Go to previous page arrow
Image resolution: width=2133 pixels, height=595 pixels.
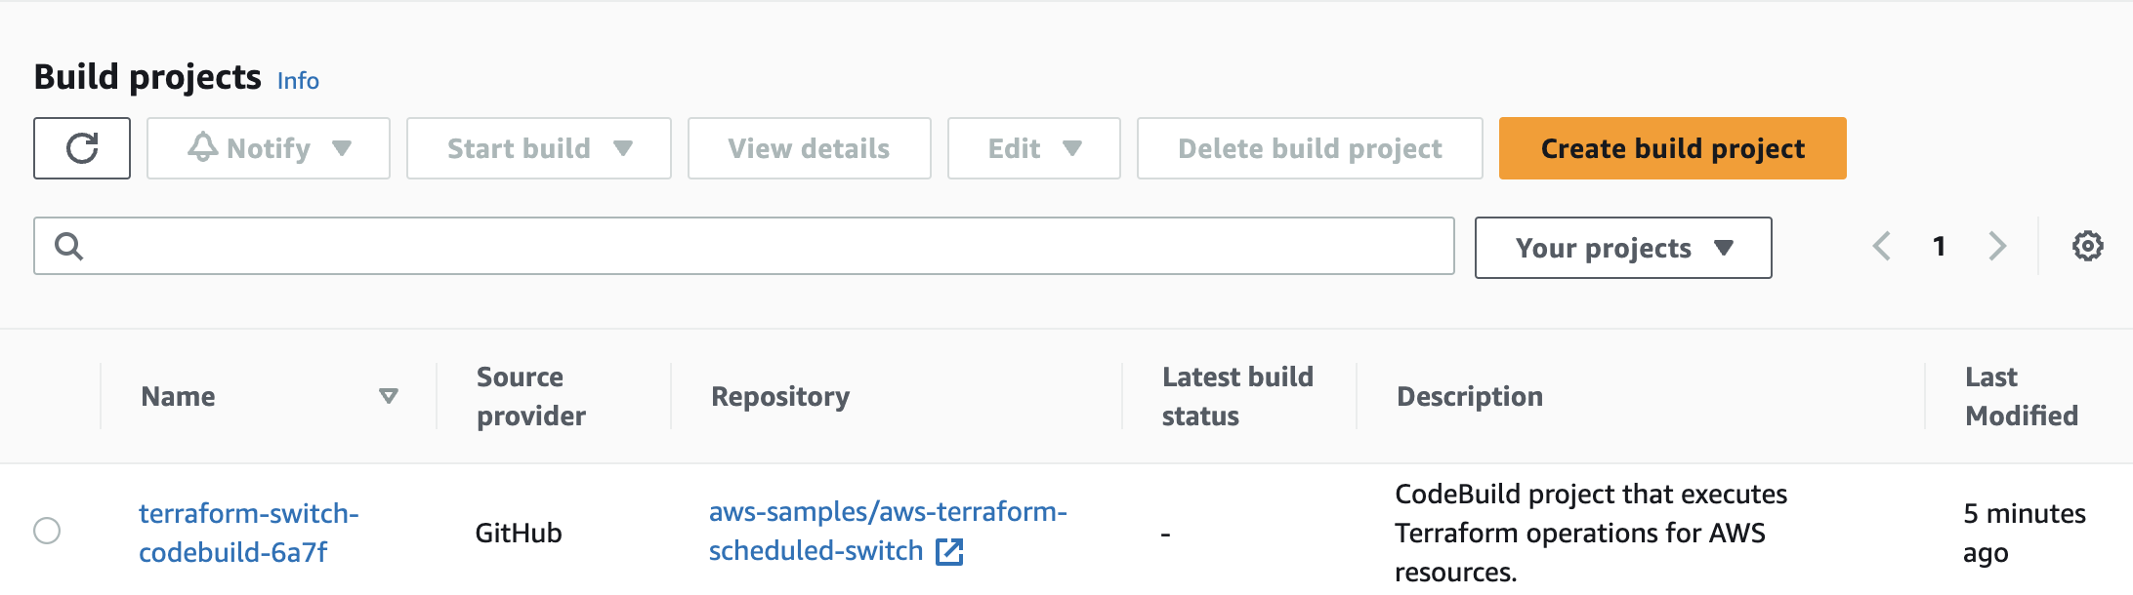click(1882, 246)
